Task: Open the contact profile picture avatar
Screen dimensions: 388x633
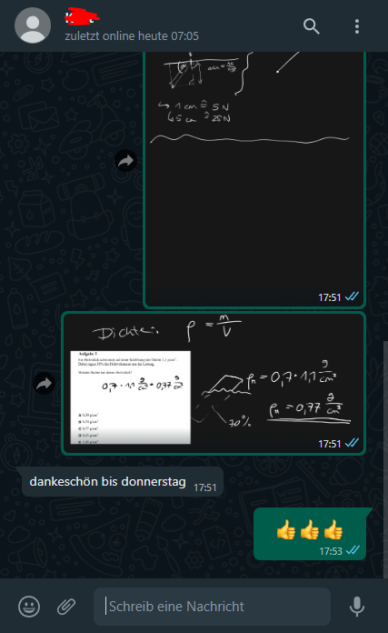Action: pyautogui.click(x=33, y=25)
